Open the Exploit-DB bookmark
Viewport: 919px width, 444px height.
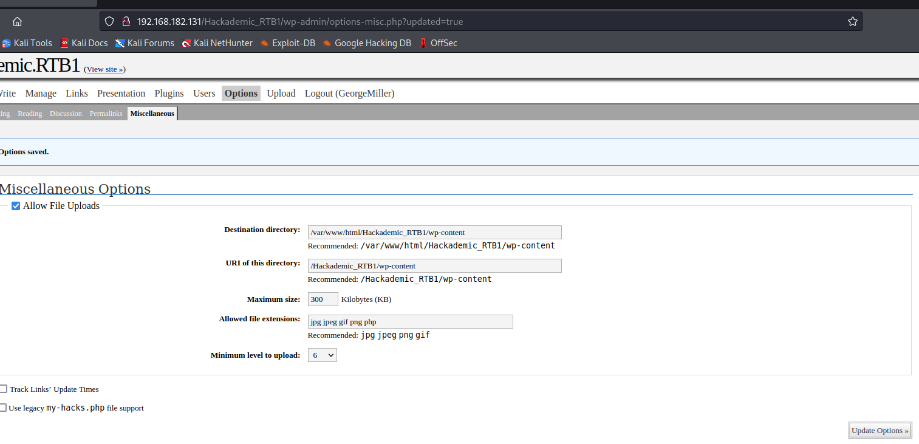point(288,43)
